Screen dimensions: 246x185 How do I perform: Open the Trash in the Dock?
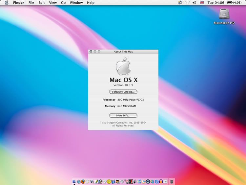coord(172,182)
